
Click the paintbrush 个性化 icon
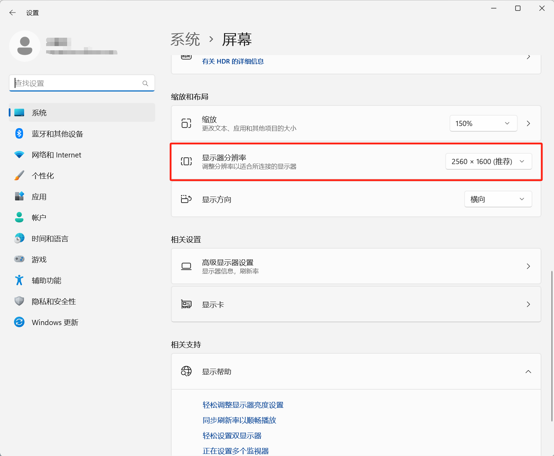tap(19, 175)
